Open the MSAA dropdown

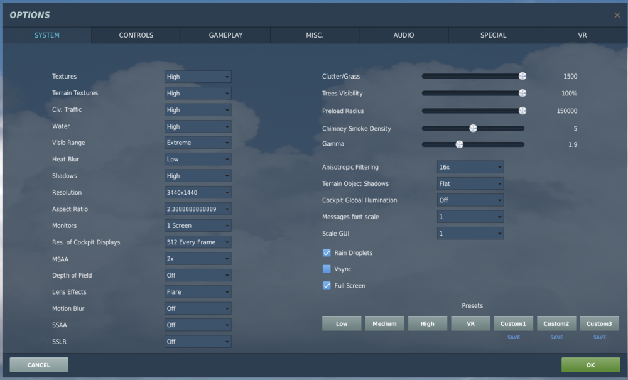(197, 258)
